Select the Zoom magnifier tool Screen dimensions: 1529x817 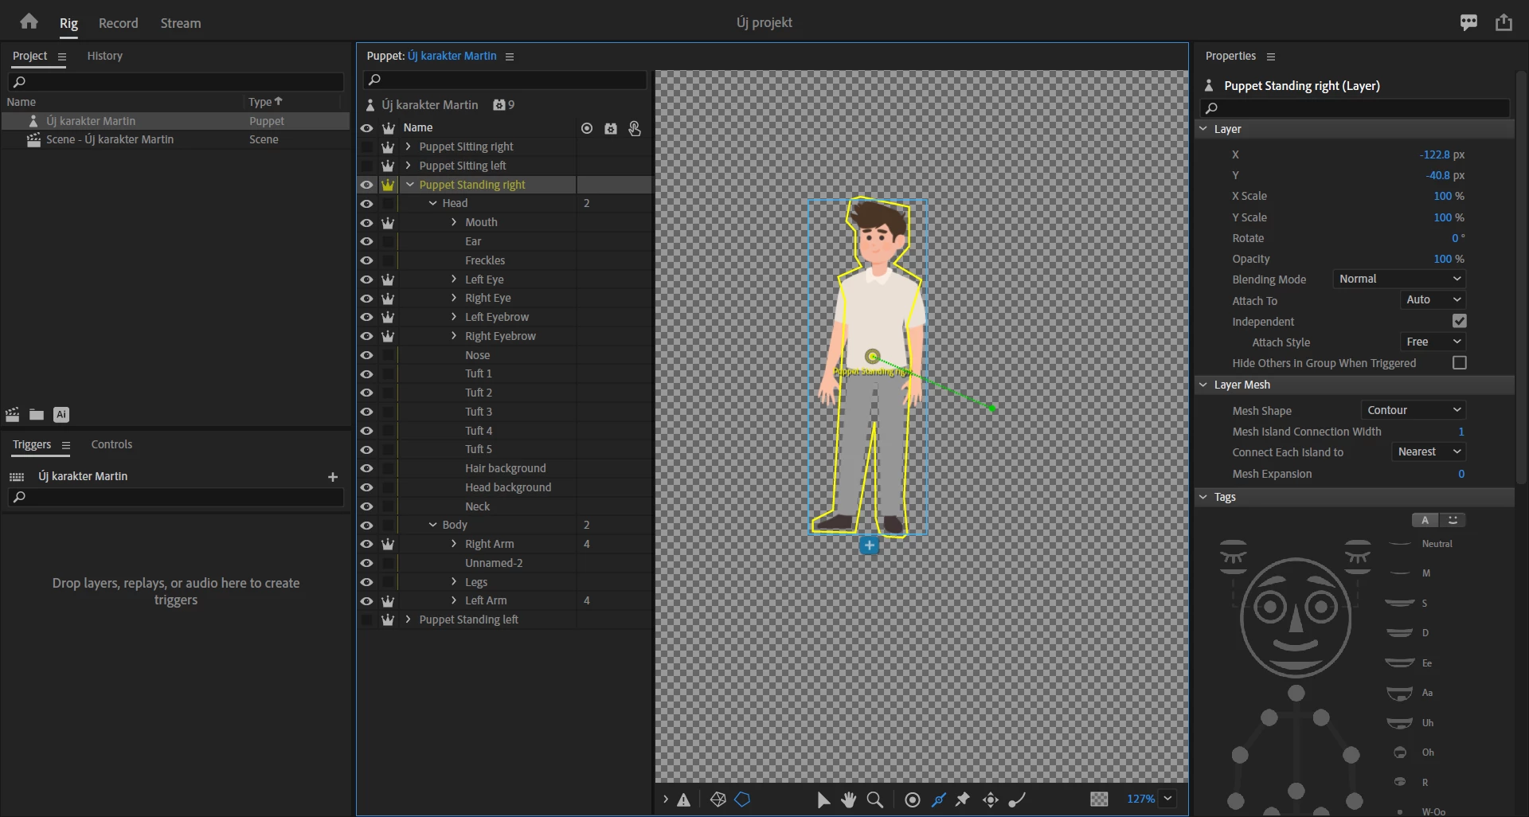click(874, 799)
